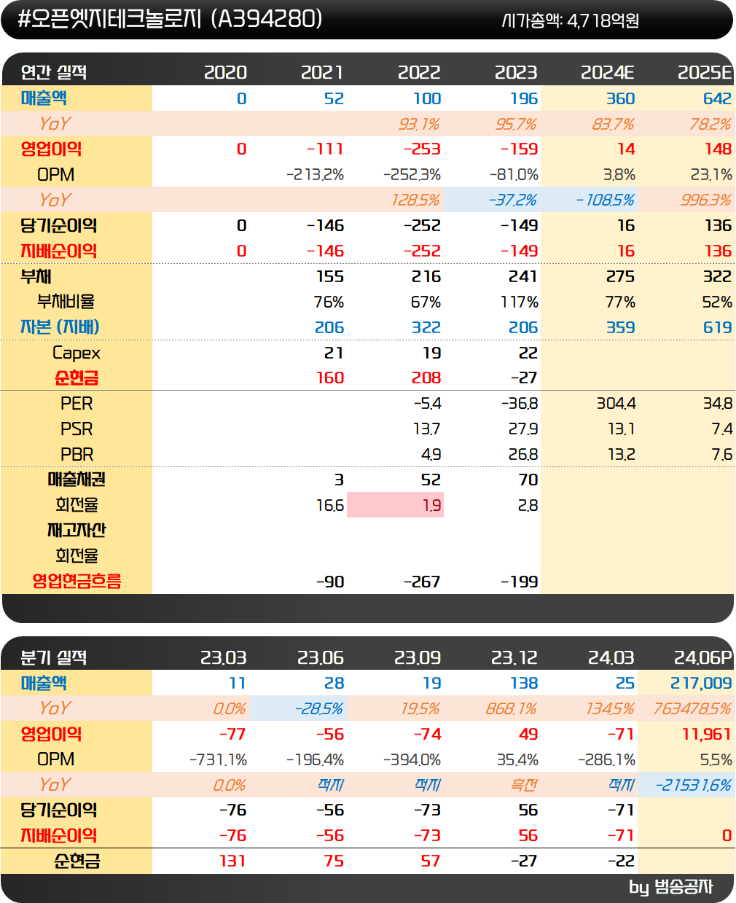
Task: Click the 재고자산 row label
Action: click(76, 530)
